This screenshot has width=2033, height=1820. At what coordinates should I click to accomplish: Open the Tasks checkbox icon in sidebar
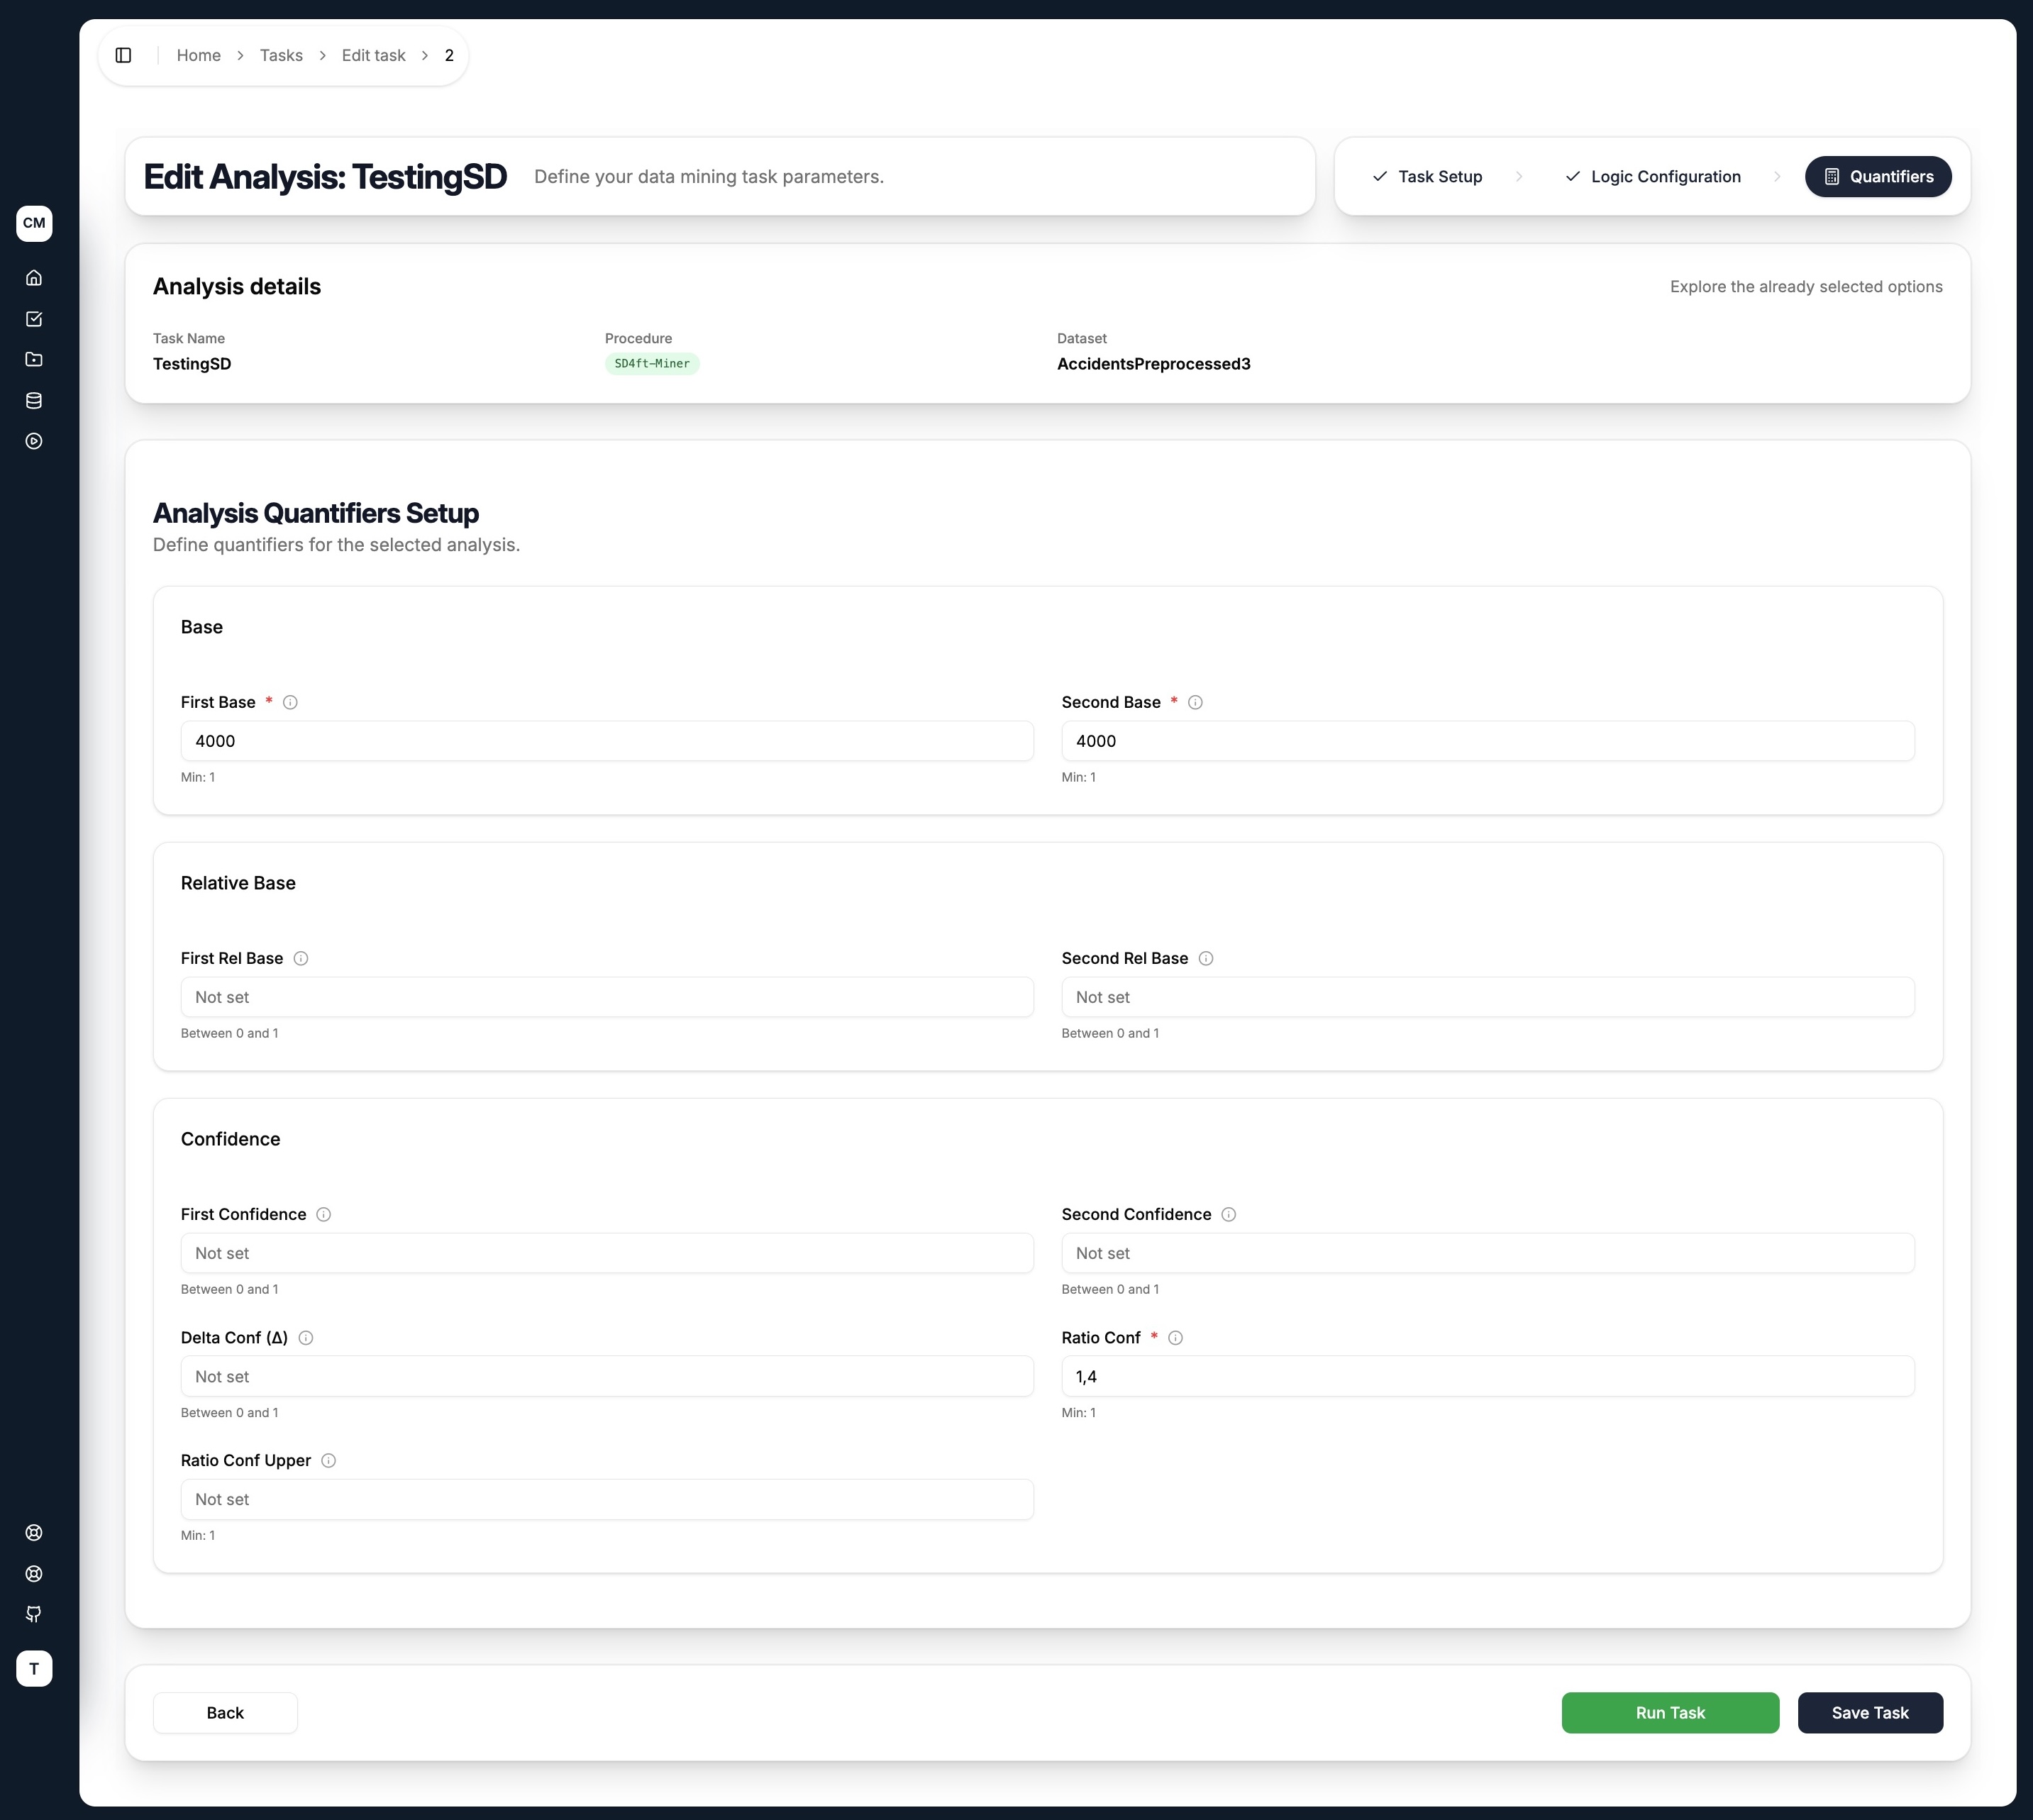coord(34,319)
